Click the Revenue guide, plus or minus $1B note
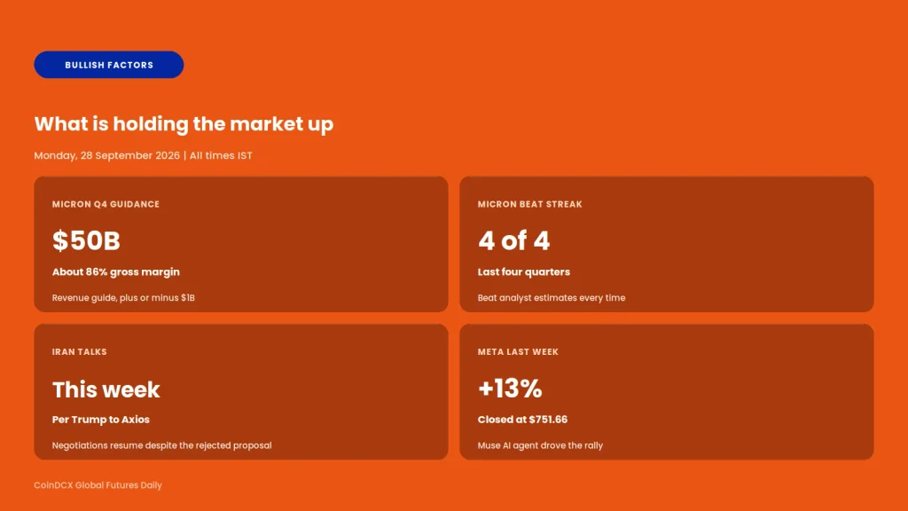This screenshot has height=511, width=908. pos(123,298)
